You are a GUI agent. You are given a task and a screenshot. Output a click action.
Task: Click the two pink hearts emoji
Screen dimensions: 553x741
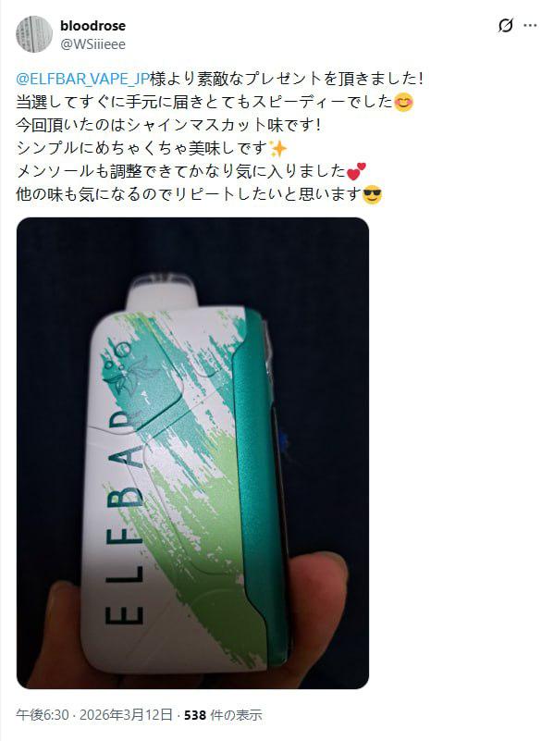(x=357, y=171)
